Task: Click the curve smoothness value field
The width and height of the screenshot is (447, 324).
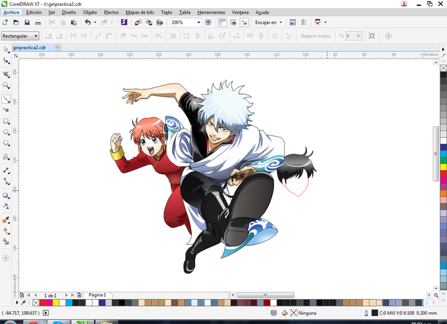Action: tap(354, 36)
